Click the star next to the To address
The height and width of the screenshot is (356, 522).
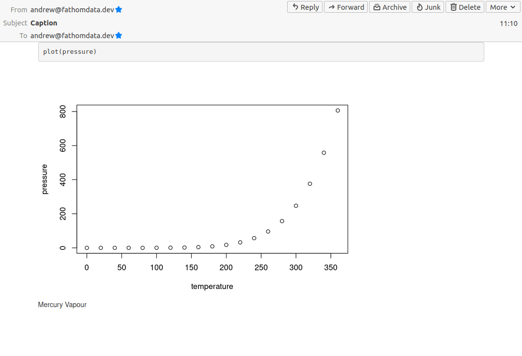point(119,36)
